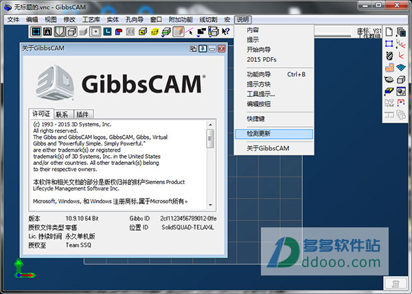Viewport: 412px width, 294px height.
Task: Open the 窗口 menu
Action: (x=156, y=20)
